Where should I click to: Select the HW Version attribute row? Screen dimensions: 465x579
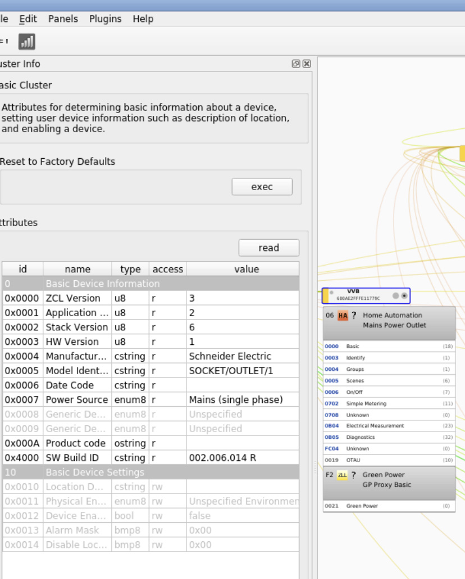tap(151, 342)
